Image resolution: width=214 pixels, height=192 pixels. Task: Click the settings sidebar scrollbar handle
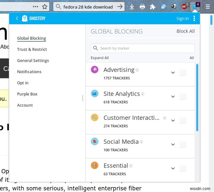(x=83, y=98)
